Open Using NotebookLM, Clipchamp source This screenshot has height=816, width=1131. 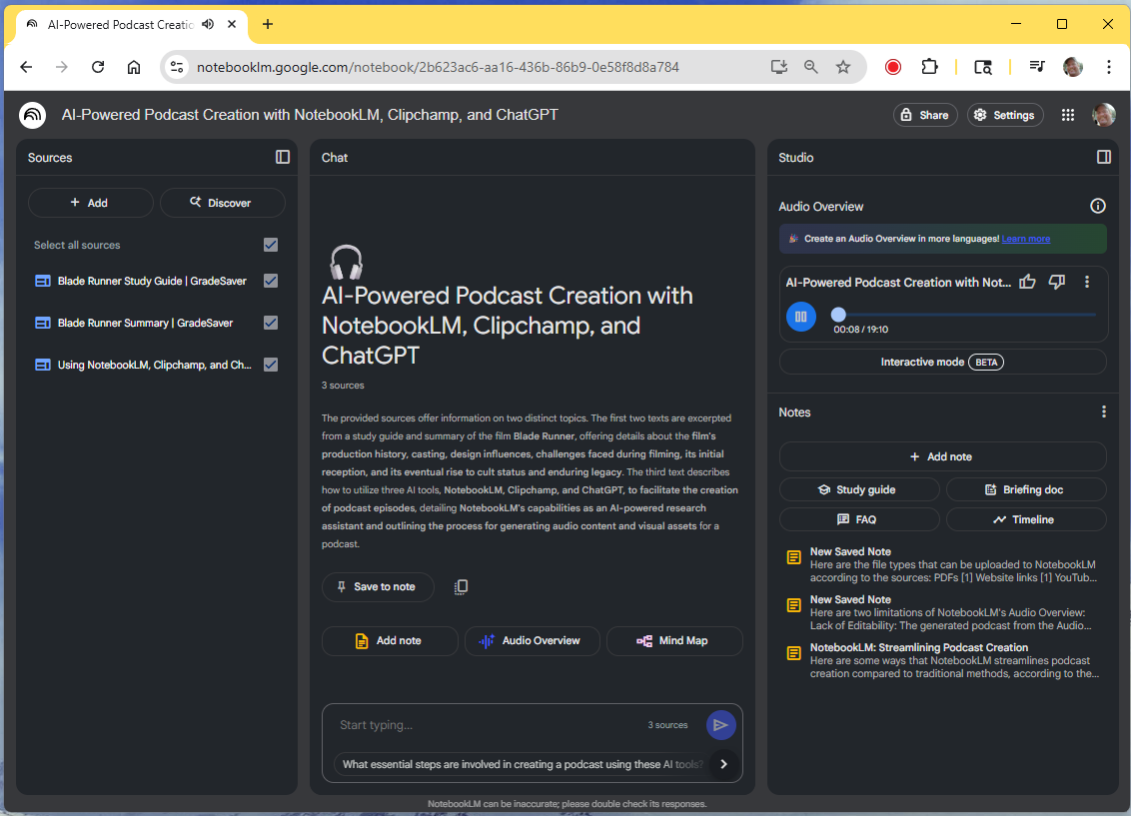tap(154, 364)
